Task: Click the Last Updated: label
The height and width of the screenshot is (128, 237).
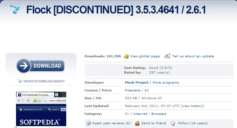Action: pos(97,106)
